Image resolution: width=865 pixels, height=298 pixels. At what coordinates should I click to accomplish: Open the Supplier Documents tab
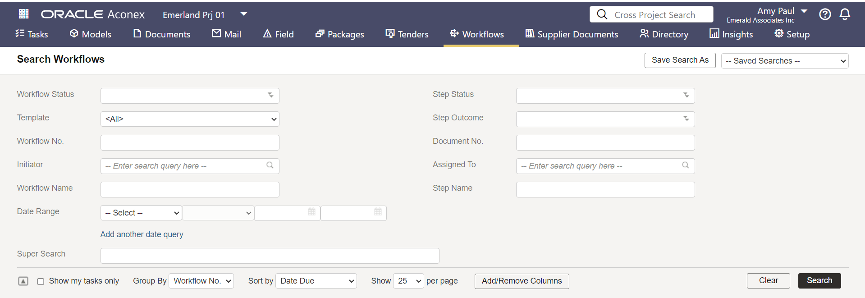pos(572,34)
